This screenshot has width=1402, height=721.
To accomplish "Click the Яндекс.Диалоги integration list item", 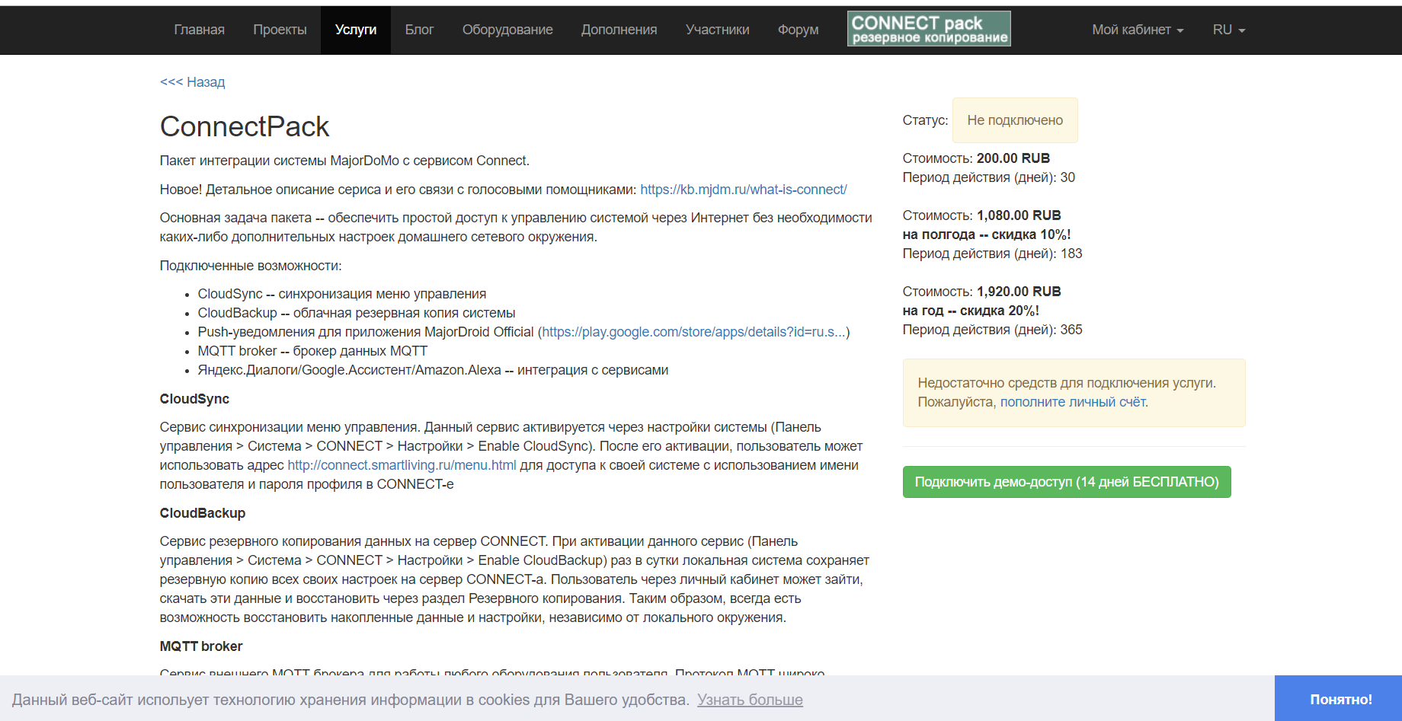I will click(433, 370).
